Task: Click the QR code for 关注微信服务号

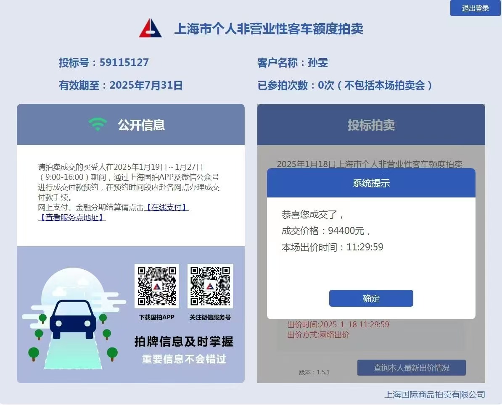Action: (x=210, y=286)
